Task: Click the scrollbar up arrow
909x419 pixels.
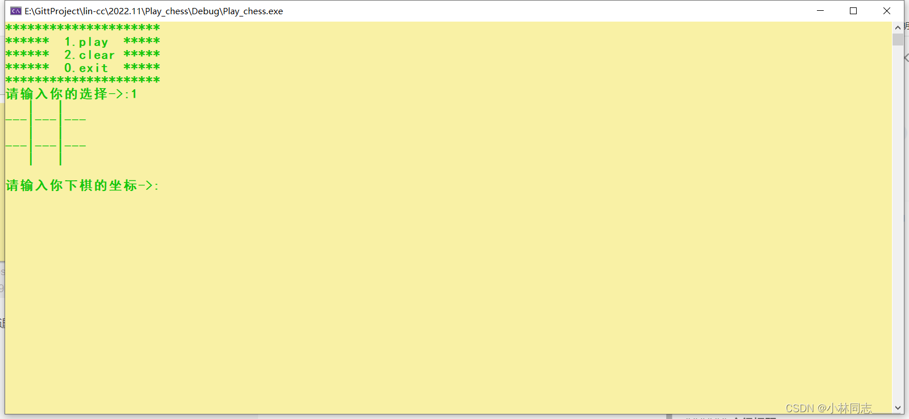Action: [898, 27]
